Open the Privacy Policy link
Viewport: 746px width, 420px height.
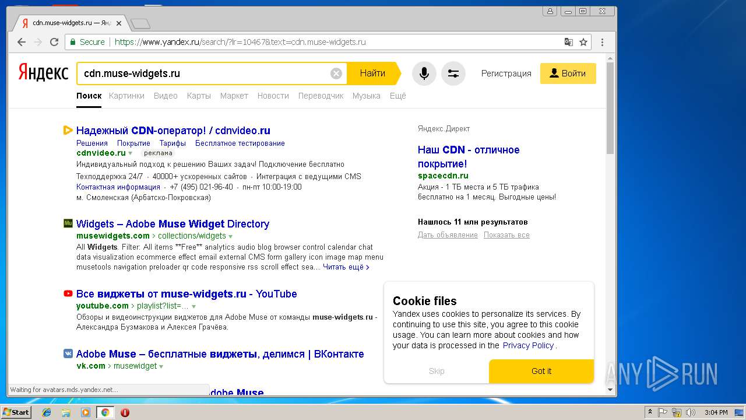click(529, 345)
